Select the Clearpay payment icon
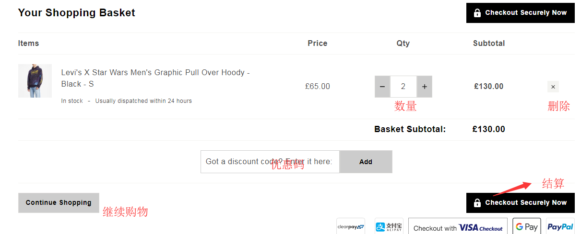Image resolution: width=581 pixels, height=234 pixels. pyautogui.click(x=351, y=226)
